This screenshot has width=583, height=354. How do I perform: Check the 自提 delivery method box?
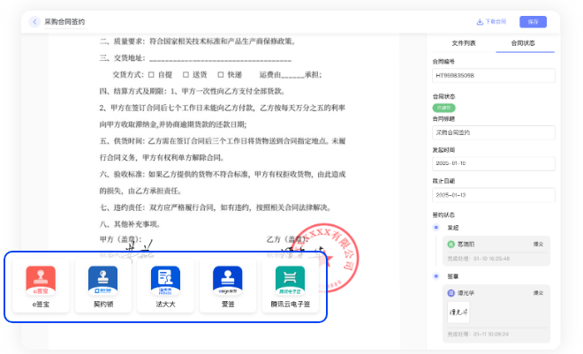tap(151, 74)
